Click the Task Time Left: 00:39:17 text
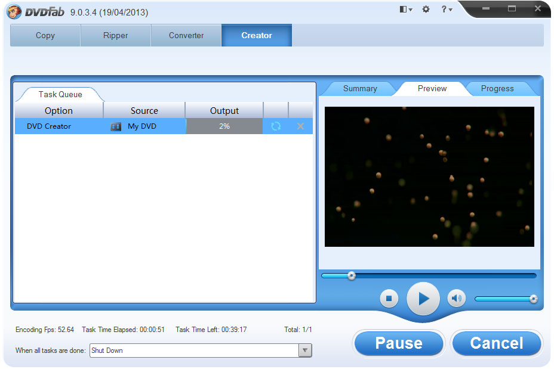The width and height of the screenshot is (554, 369). click(x=211, y=330)
